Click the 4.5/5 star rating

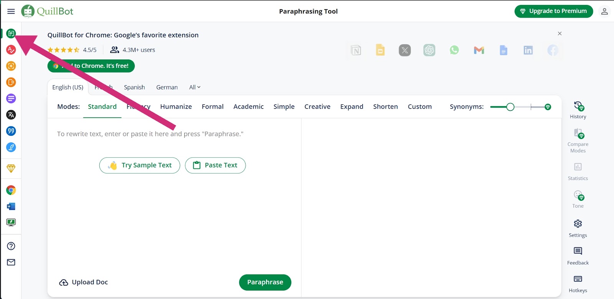click(72, 50)
